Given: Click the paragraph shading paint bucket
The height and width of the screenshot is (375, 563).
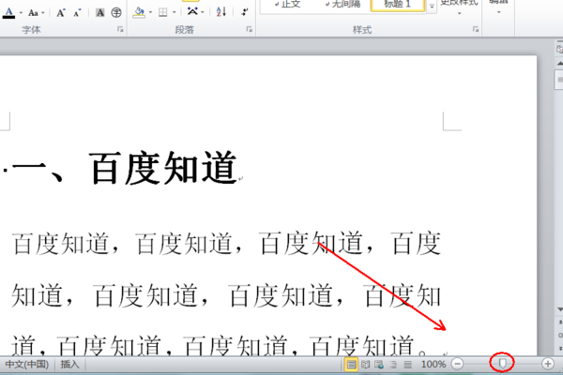Looking at the screenshot, I should pyautogui.click(x=139, y=12).
